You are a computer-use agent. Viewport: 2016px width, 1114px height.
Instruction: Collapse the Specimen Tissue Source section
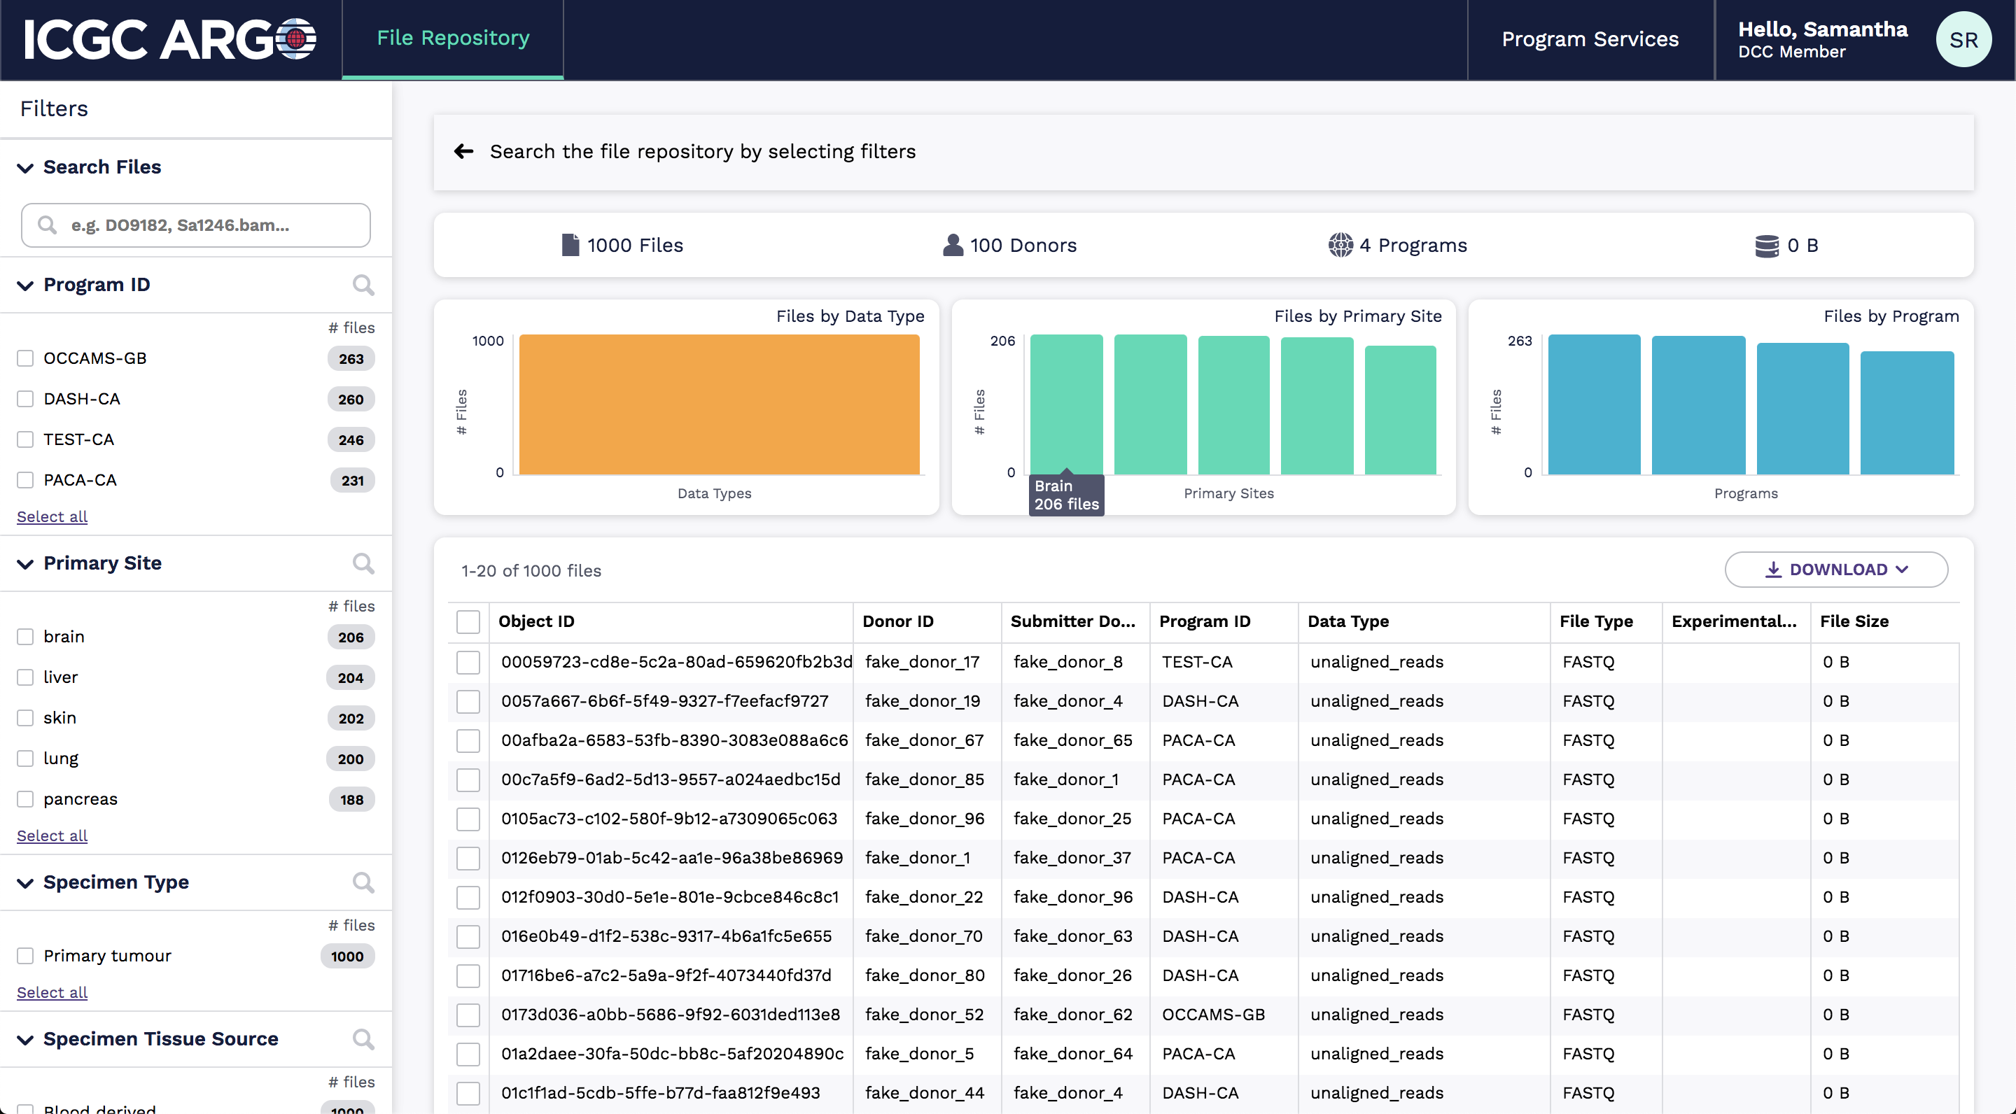click(24, 1040)
